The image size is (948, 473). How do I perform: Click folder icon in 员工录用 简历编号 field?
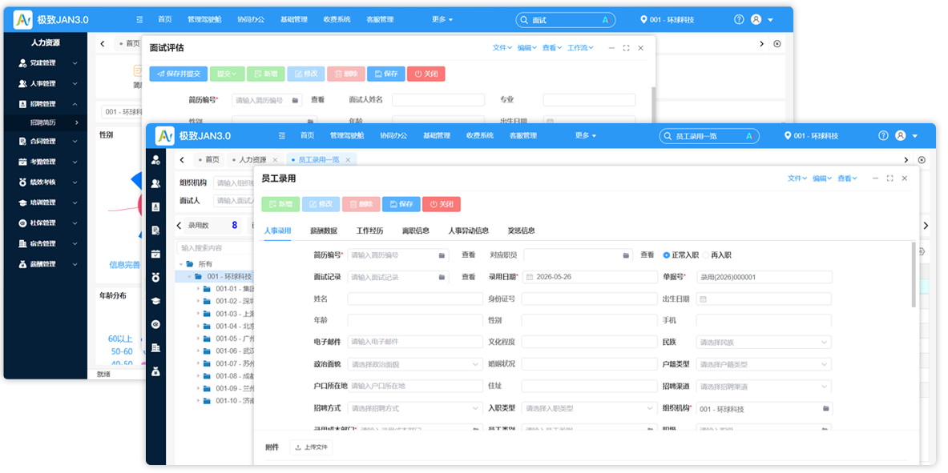(x=442, y=255)
